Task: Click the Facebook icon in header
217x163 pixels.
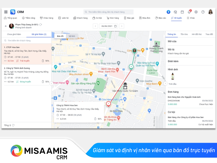Action: (x=168, y=12)
